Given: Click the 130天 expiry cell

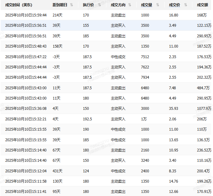Looking at the screenshot, I should [58, 181].
